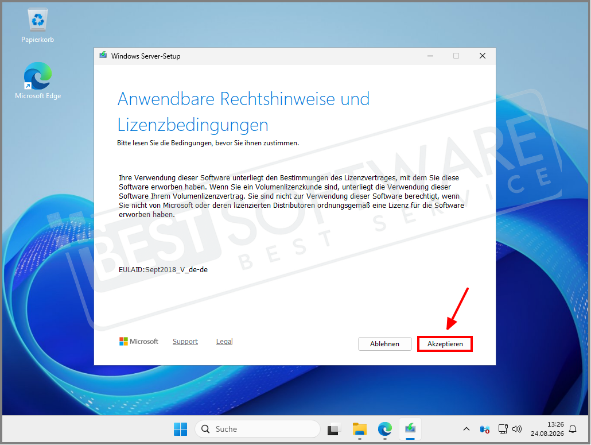This screenshot has height=445, width=591.
Task: Open the Legal link
Action: click(224, 342)
